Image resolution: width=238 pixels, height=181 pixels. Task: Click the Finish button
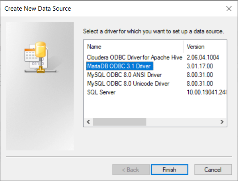(169, 170)
